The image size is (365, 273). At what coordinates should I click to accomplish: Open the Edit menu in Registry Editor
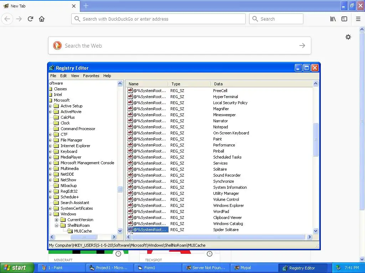[x=63, y=76]
